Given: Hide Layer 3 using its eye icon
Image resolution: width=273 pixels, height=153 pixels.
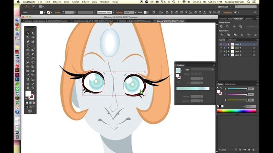Looking at the screenshot, I should tap(221, 51).
